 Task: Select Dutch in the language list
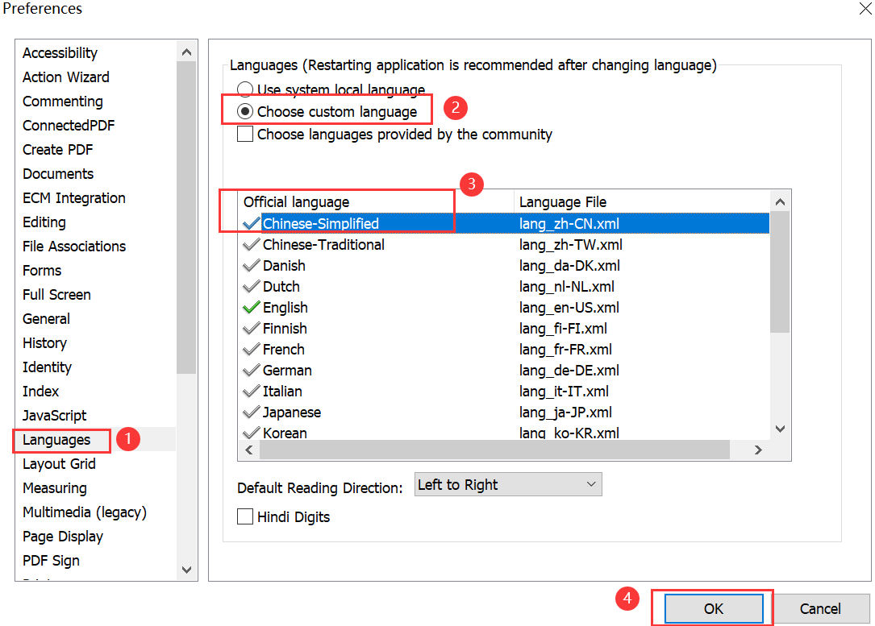point(281,287)
